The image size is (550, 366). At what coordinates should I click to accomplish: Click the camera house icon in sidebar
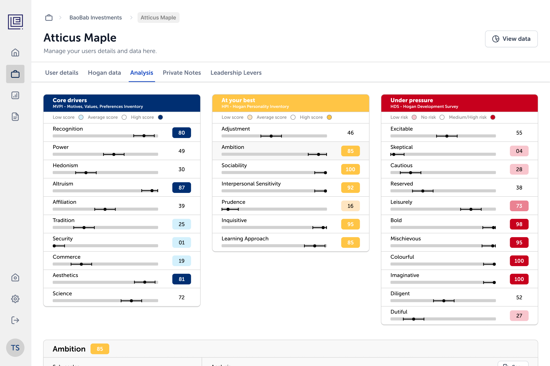click(x=15, y=278)
